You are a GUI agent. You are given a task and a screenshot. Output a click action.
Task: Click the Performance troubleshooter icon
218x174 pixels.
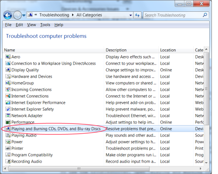click(8, 122)
